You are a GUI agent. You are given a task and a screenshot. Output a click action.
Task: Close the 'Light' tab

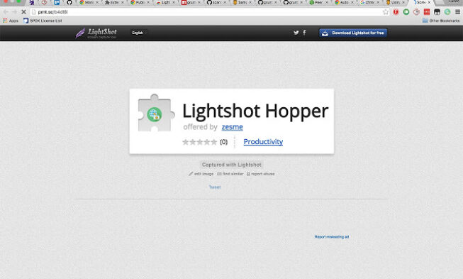(x=174, y=2)
